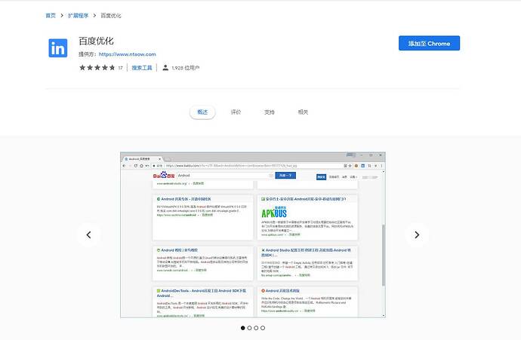Switch to the 评价 tab

tap(236, 112)
